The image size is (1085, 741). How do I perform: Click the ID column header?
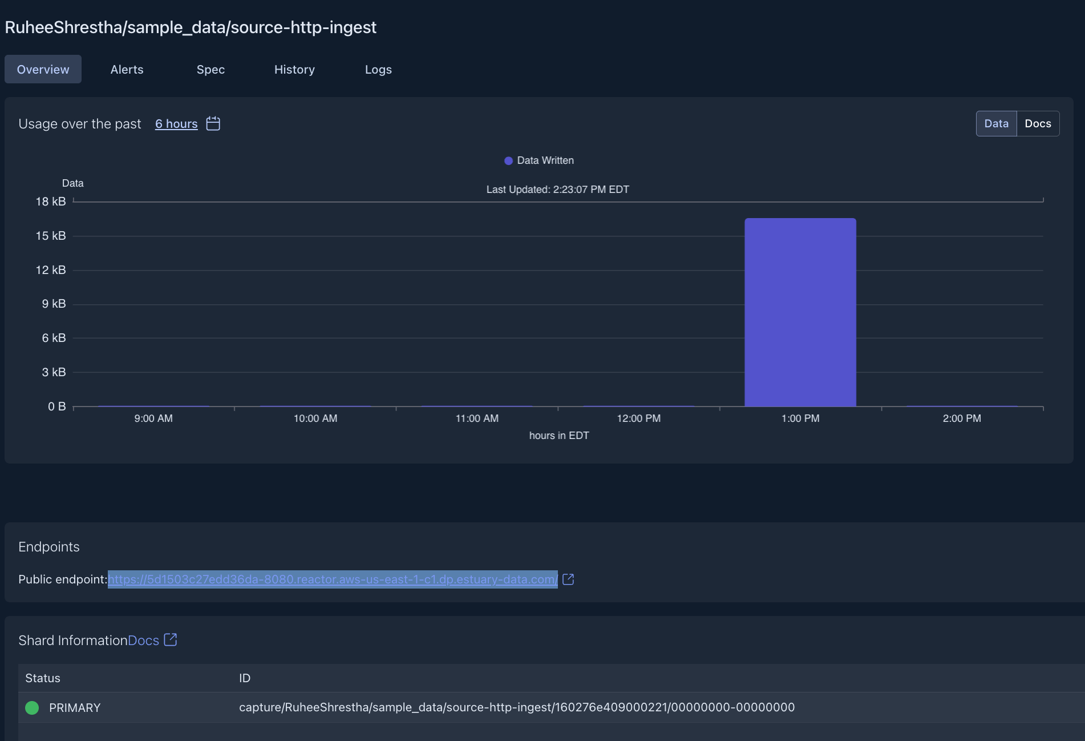245,678
